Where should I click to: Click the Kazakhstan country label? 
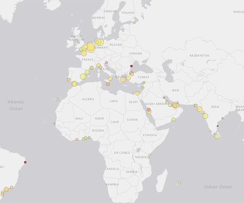199,55
